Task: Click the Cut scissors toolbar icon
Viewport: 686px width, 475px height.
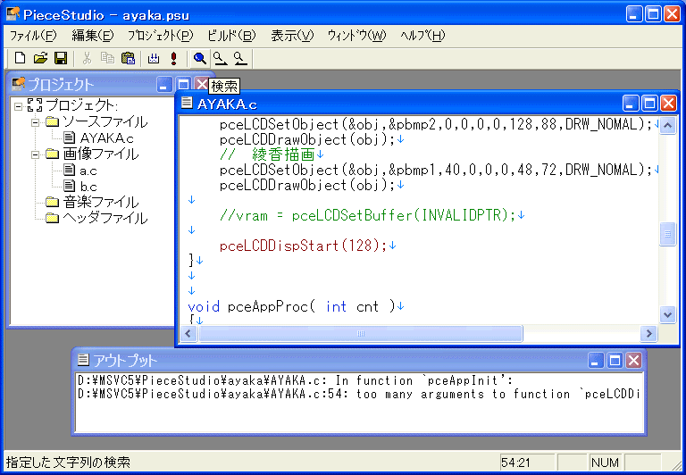Action: coord(87,58)
